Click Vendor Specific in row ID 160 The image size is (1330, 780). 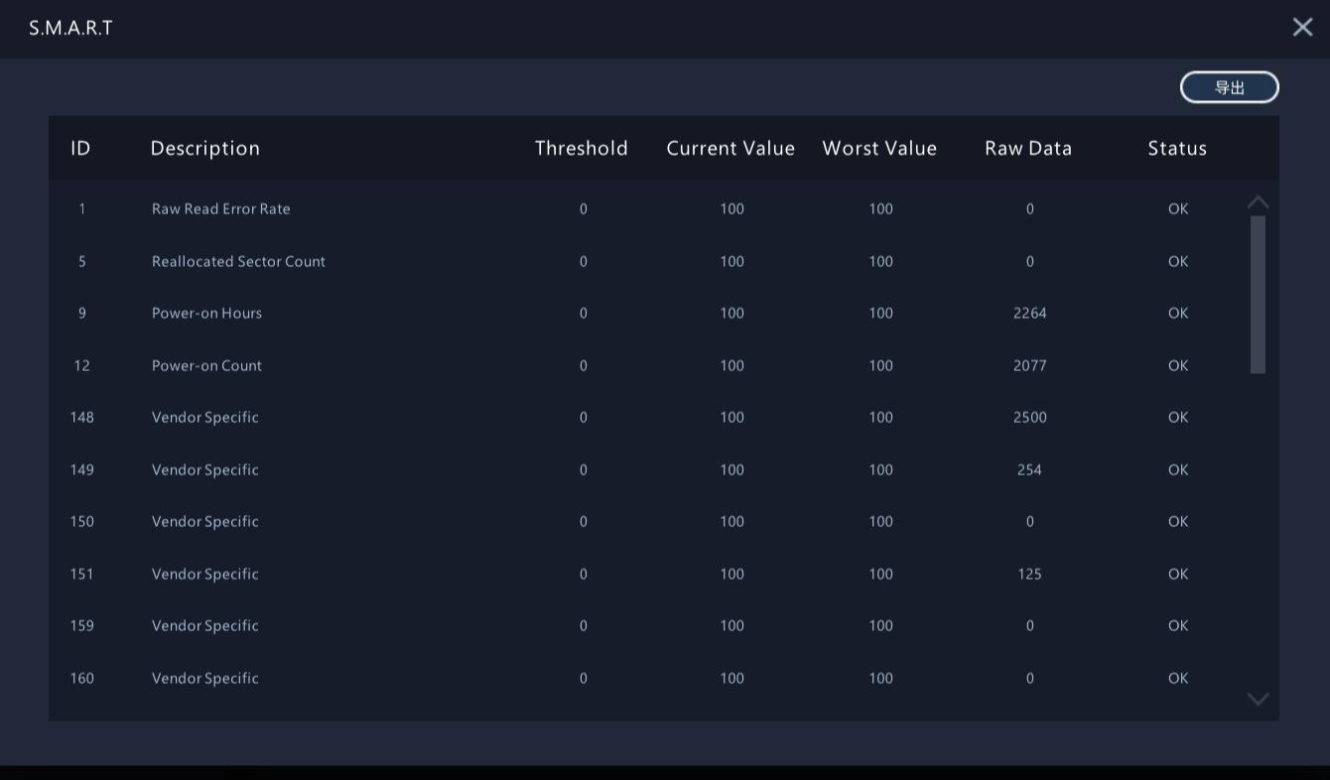205,678
